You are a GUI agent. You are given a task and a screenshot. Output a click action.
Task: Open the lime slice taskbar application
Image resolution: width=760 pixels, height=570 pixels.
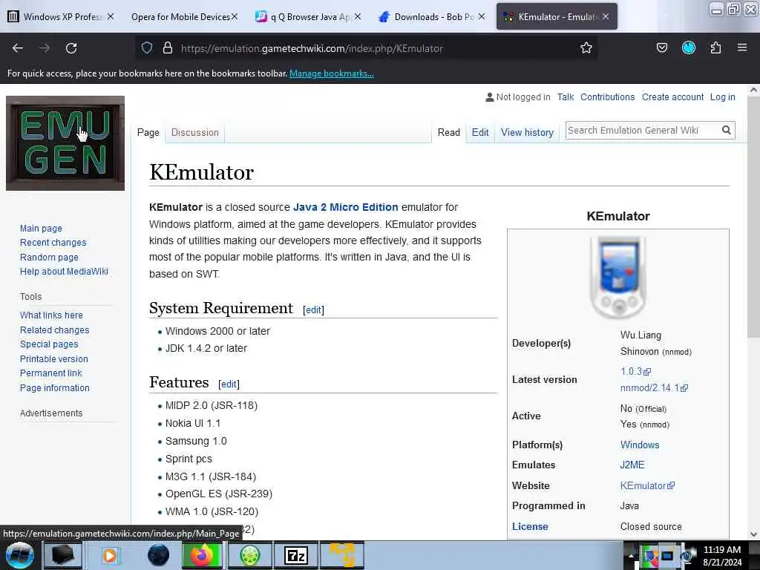tap(249, 555)
